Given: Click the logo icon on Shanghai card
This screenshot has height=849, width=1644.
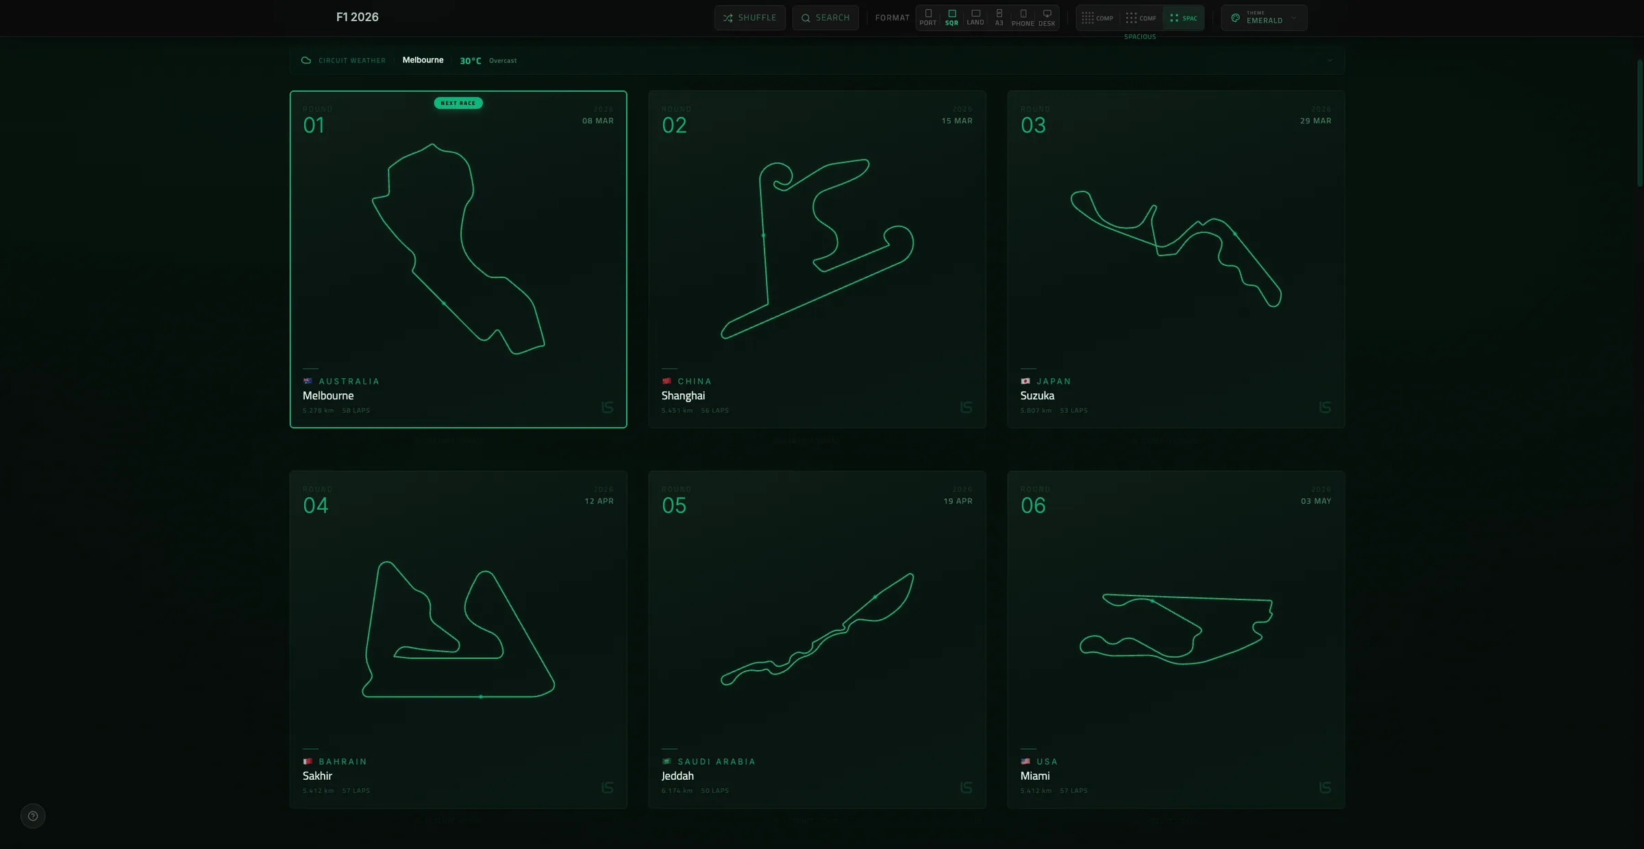Looking at the screenshot, I should 967,407.
